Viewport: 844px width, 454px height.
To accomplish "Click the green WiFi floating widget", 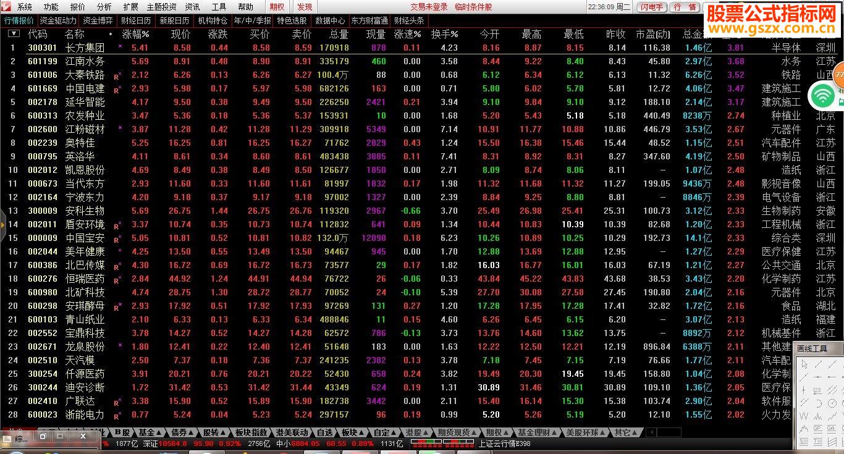I will tap(823, 95).
